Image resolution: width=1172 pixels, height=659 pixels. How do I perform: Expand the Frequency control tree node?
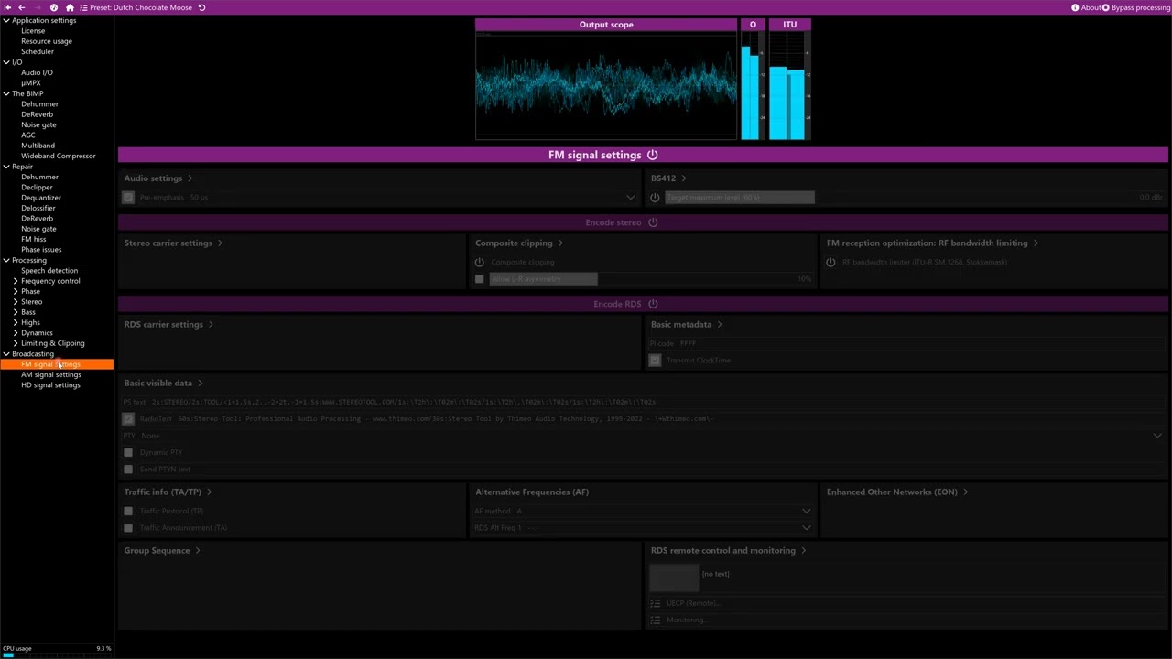pos(16,281)
